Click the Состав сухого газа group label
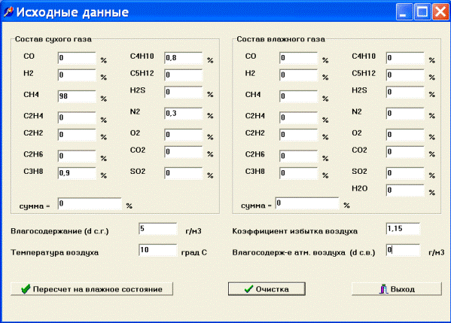This screenshot has width=451, height=323. [53, 39]
